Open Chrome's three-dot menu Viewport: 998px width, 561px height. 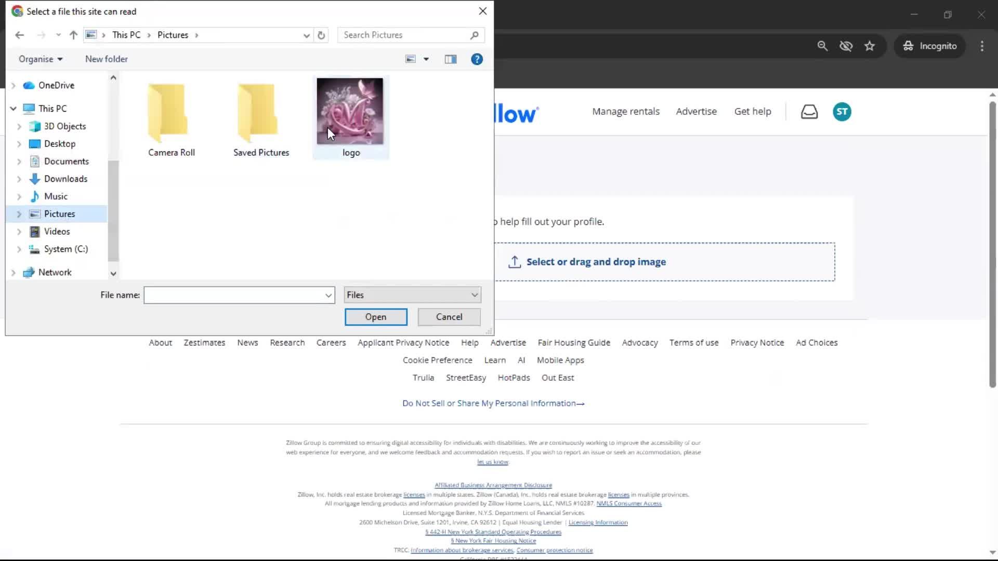(x=982, y=46)
